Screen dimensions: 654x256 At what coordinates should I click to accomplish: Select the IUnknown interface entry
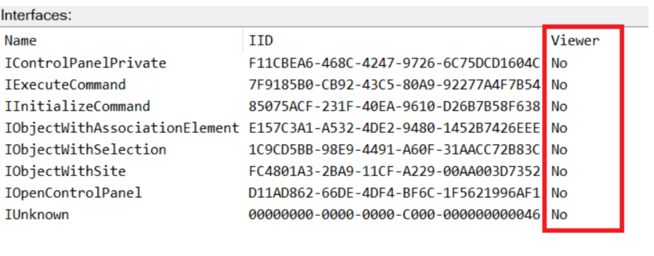(36, 215)
